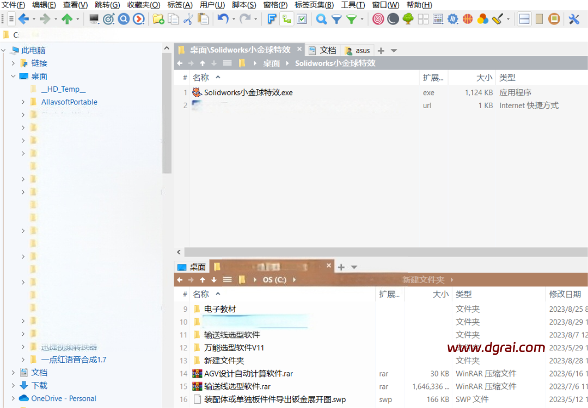Image resolution: width=588 pixels, height=408 pixels.
Task: Click the scissors Cut icon
Action: click(188, 19)
